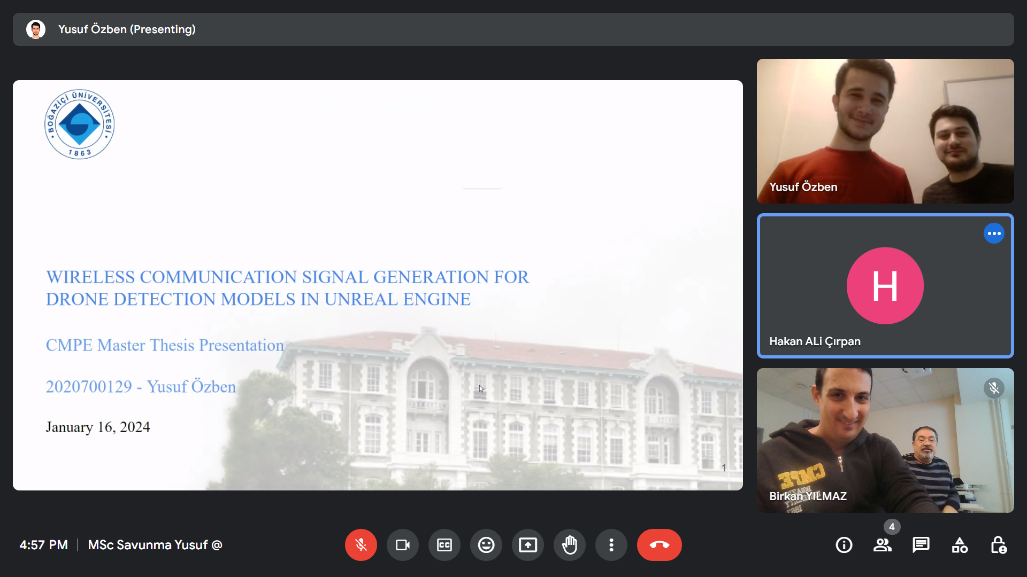Show the participants people panel
Screen dimensions: 1027x577
tap(883, 545)
